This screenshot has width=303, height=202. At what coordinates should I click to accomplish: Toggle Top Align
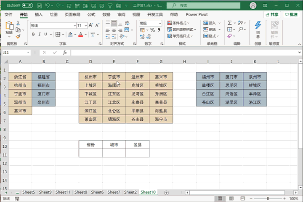coord(108,23)
